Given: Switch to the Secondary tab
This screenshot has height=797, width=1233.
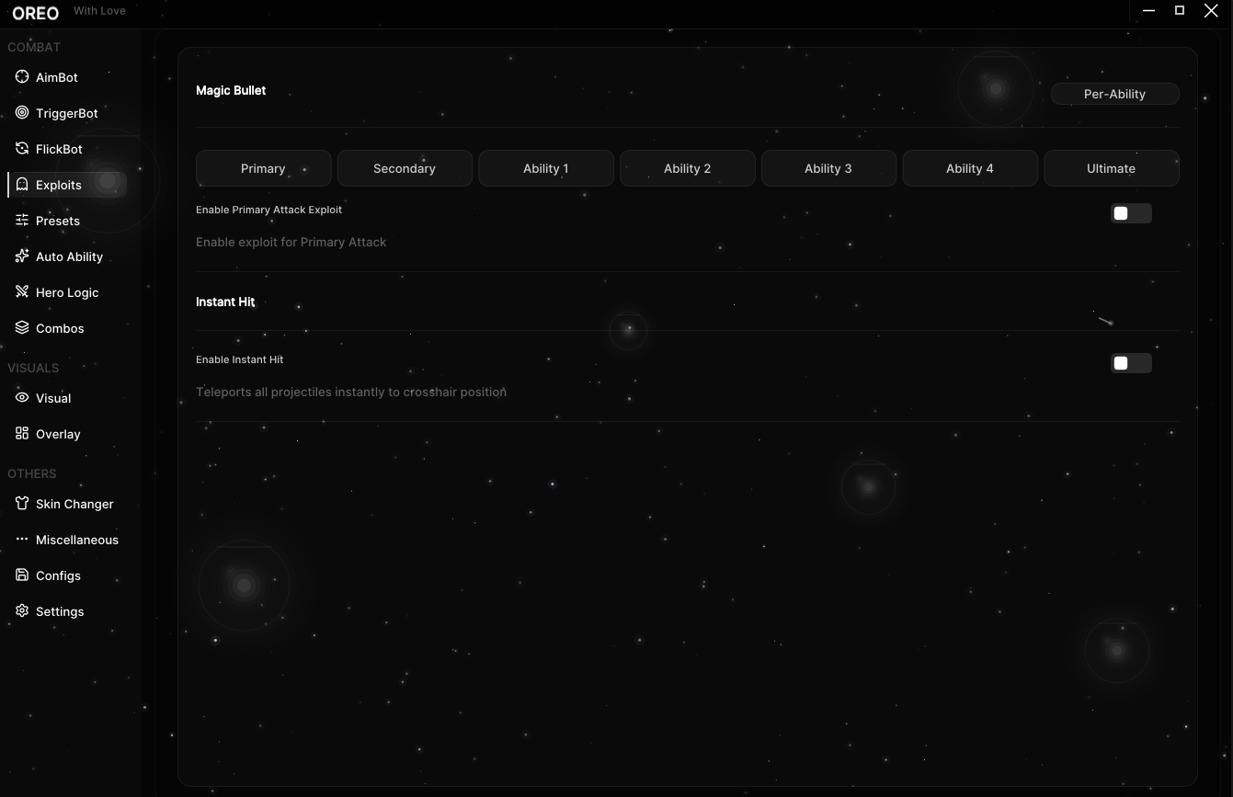Looking at the screenshot, I should (x=405, y=168).
